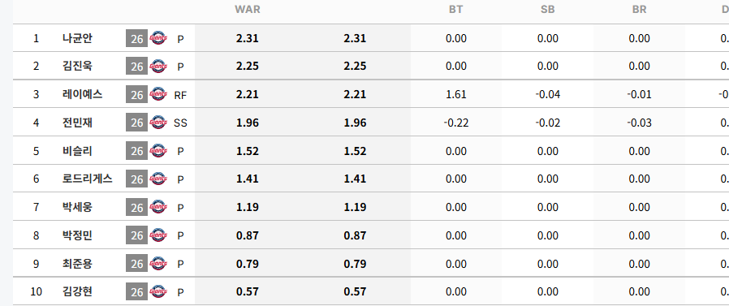729x306 pixels.
Task: Sort the table by the BT column header
Action: pyautogui.click(x=455, y=10)
